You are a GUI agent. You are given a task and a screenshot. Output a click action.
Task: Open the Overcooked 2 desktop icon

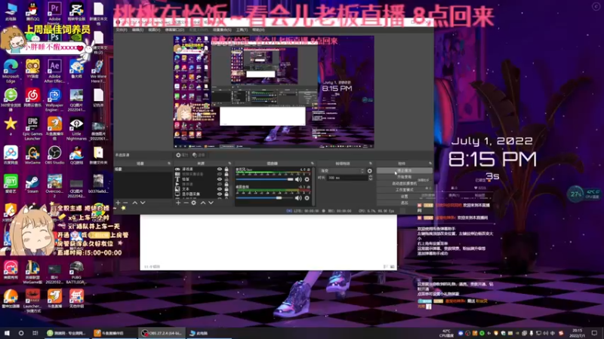(x=54, y=186)
